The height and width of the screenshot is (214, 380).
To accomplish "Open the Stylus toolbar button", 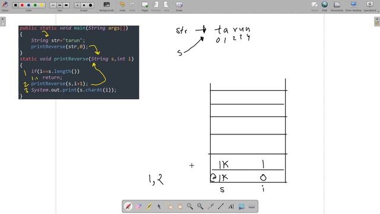I will pyautogui.click(x=5, y=6).
